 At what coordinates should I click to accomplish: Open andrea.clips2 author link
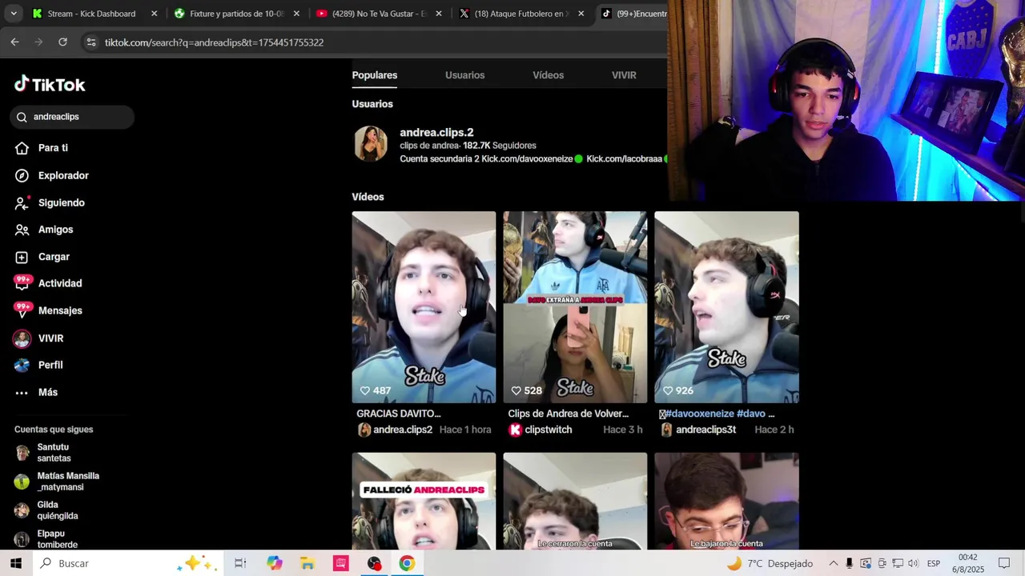[x=402, y=430]
